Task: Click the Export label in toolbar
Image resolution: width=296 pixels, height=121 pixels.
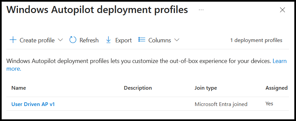Action: tap(123, 40)
